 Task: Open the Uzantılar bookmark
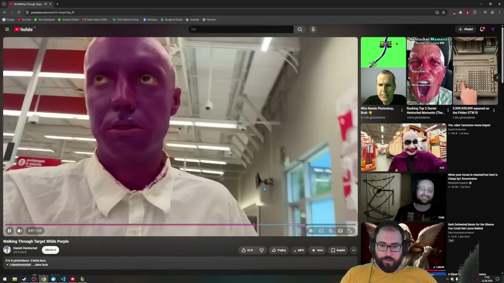pos(193,20)
